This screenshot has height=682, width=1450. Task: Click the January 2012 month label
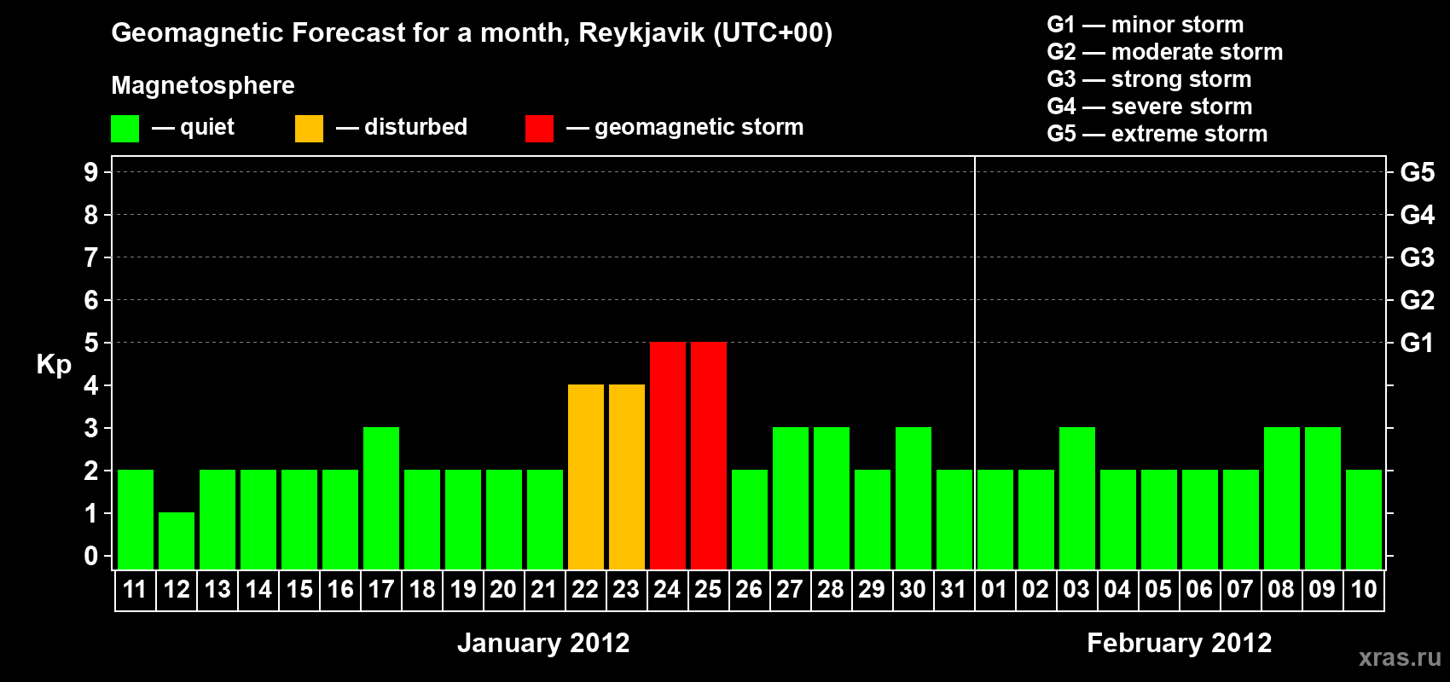[x=543, y=643]
